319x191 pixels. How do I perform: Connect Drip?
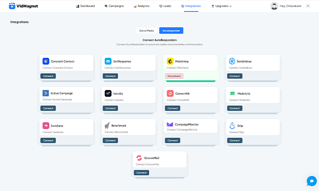tap(235, 140)
